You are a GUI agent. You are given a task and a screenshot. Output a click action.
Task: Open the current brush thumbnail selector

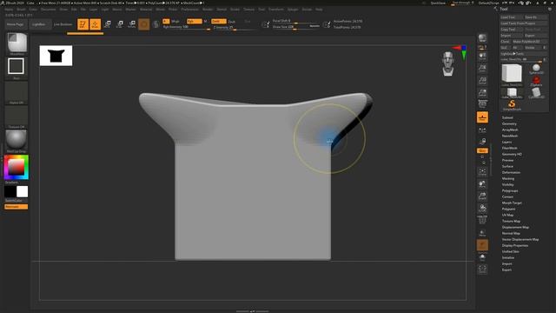[17, 43]
